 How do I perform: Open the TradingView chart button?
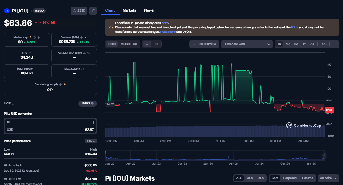(x=204, y=44)
